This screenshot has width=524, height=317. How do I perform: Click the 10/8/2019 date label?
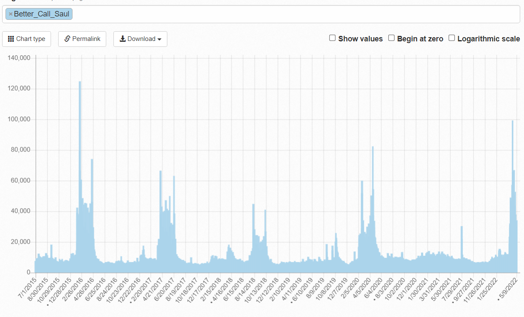tap(325, 289)
